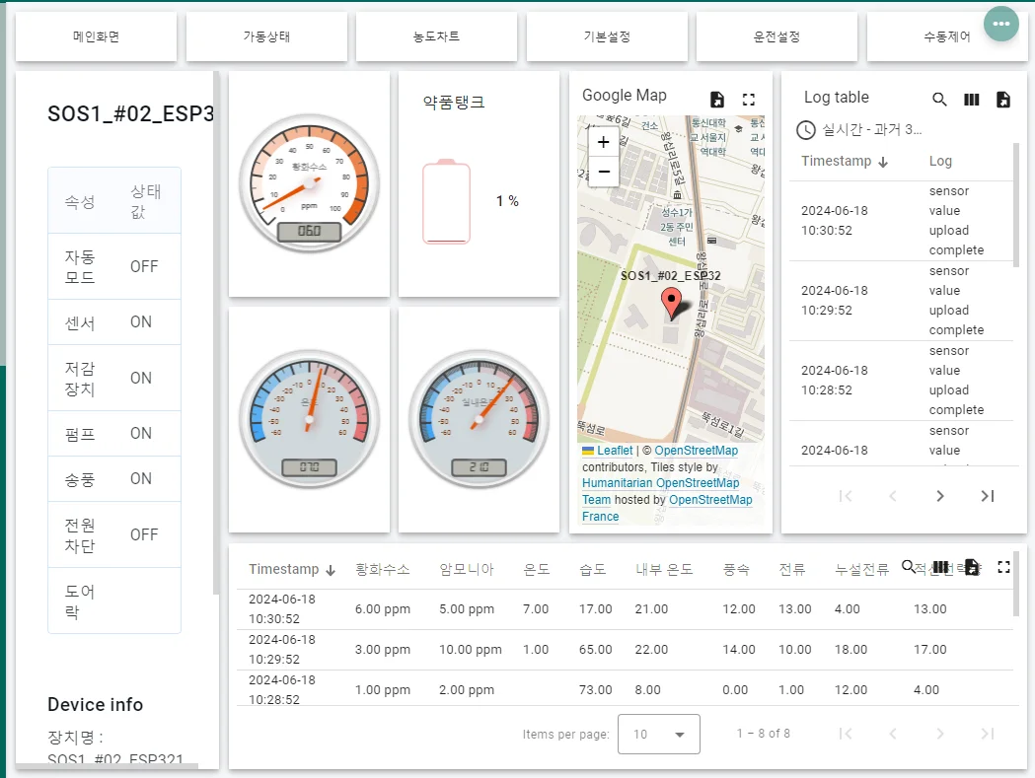The height and width of the screenshot is (778, 1035).
Task: Expand Google Map widget to fullscreen
Action: pos(749,100)
